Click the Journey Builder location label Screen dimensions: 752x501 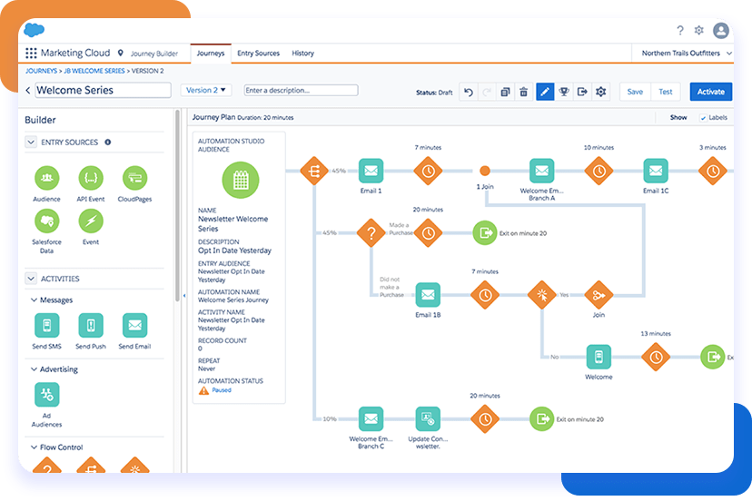pos(154,54)
